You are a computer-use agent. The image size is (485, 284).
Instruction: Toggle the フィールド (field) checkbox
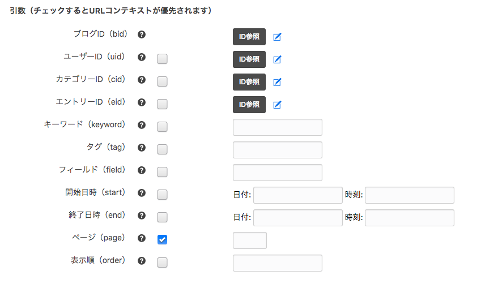[x=162, y=172]
